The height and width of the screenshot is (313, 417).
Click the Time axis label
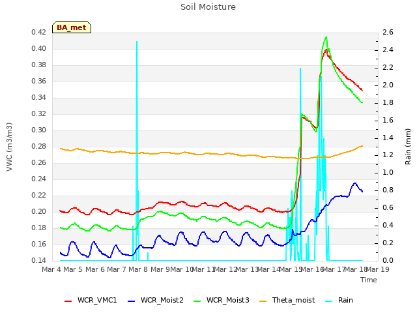[x=369, y=280]
